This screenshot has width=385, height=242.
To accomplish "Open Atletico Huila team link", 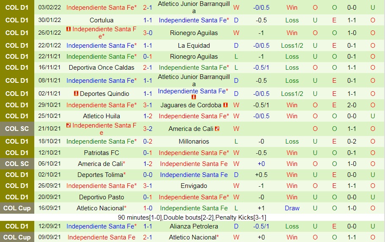I will (x=101, y=116).
